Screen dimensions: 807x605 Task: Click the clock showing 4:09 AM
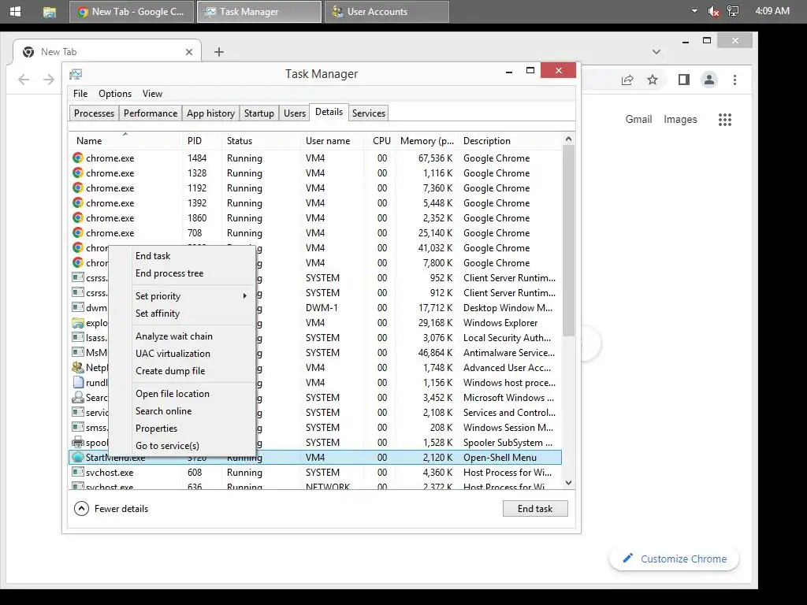[772, 11]
